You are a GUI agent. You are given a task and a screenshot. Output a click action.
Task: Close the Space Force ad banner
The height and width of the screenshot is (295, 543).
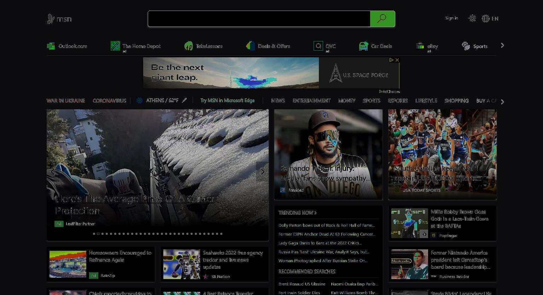[x=397, y=60]
